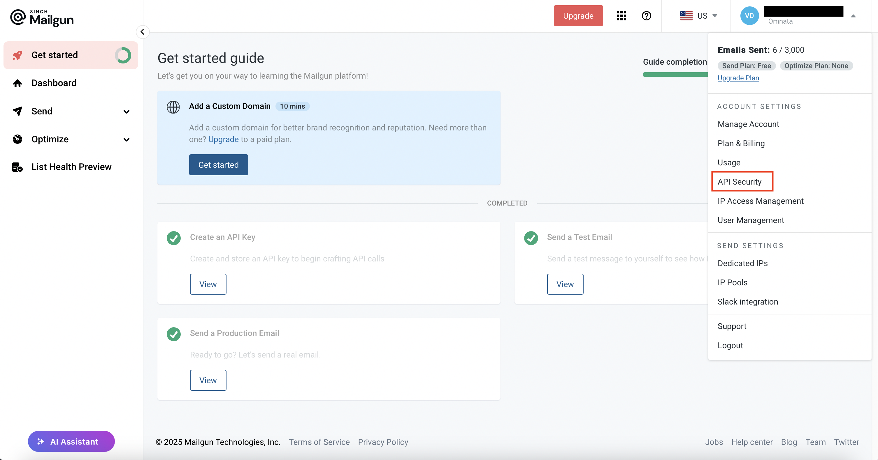Expand the Optimize menu chevron
The height and width of the screenshot is (460, 878).
(127, 139)
